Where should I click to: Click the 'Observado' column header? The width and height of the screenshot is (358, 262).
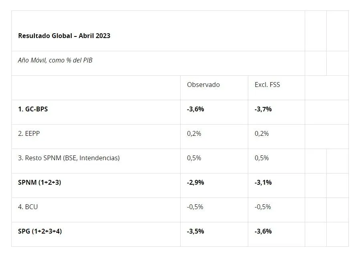point(203,85)
